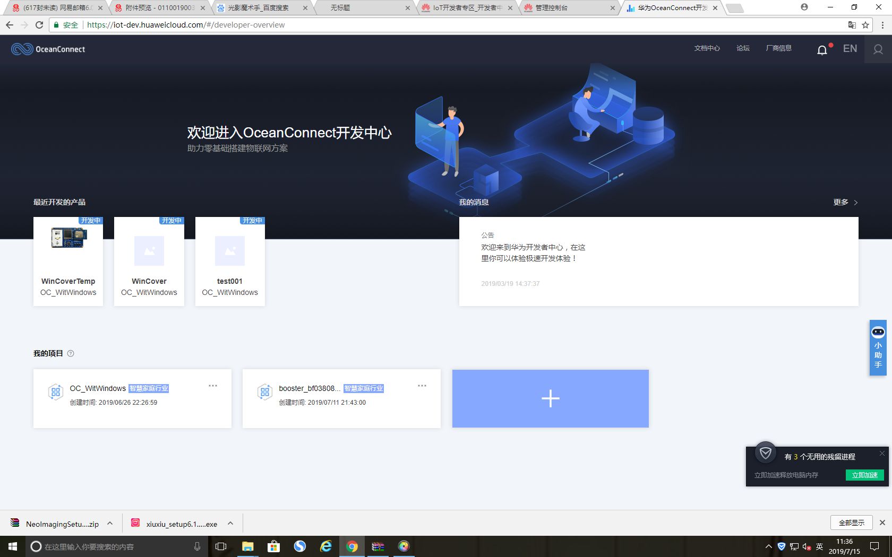
Task: Open Chrome profile icon
Action: pyautogui.click(x=804, y=7)
